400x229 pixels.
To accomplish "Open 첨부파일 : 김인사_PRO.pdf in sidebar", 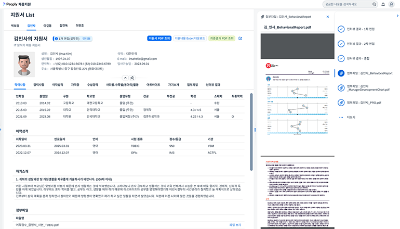I will [364, 103].
